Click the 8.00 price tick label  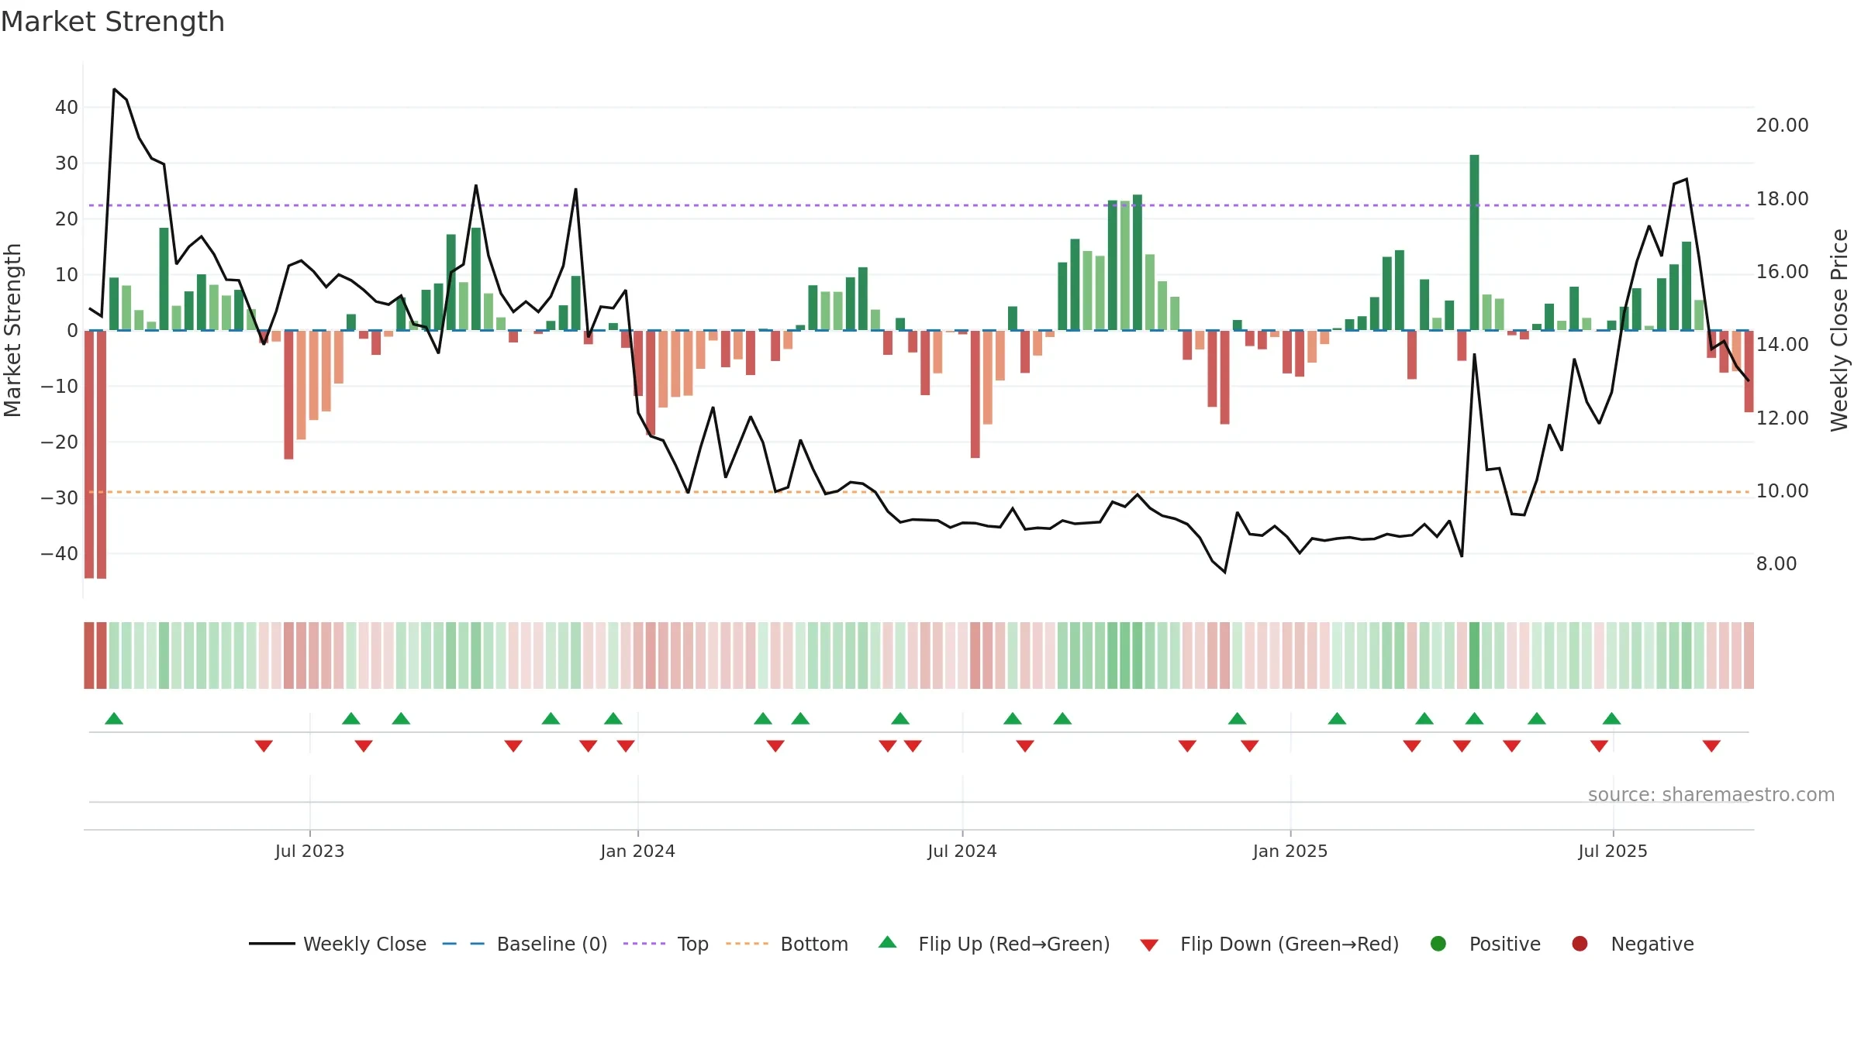point(1776,564)
